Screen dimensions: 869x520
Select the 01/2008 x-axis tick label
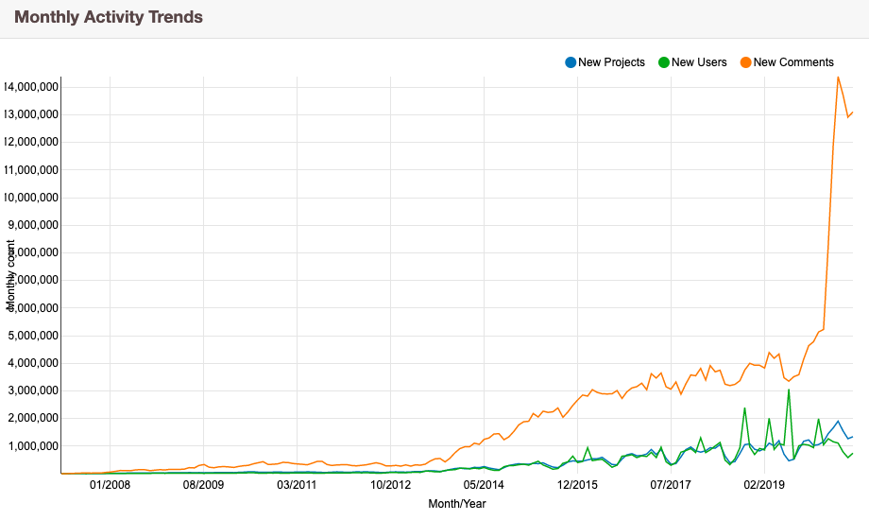(110, 486)
